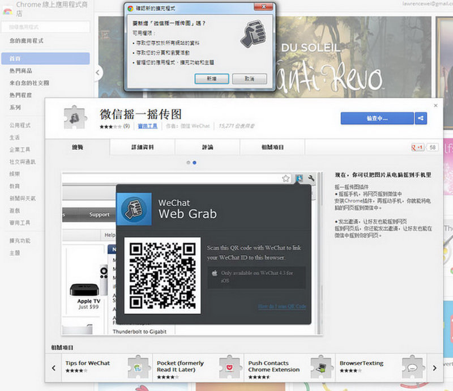The width and height of the screenshot is (453, 391).
Task: Select 首頁 in the sidebar
Action: tap(45, 58)
